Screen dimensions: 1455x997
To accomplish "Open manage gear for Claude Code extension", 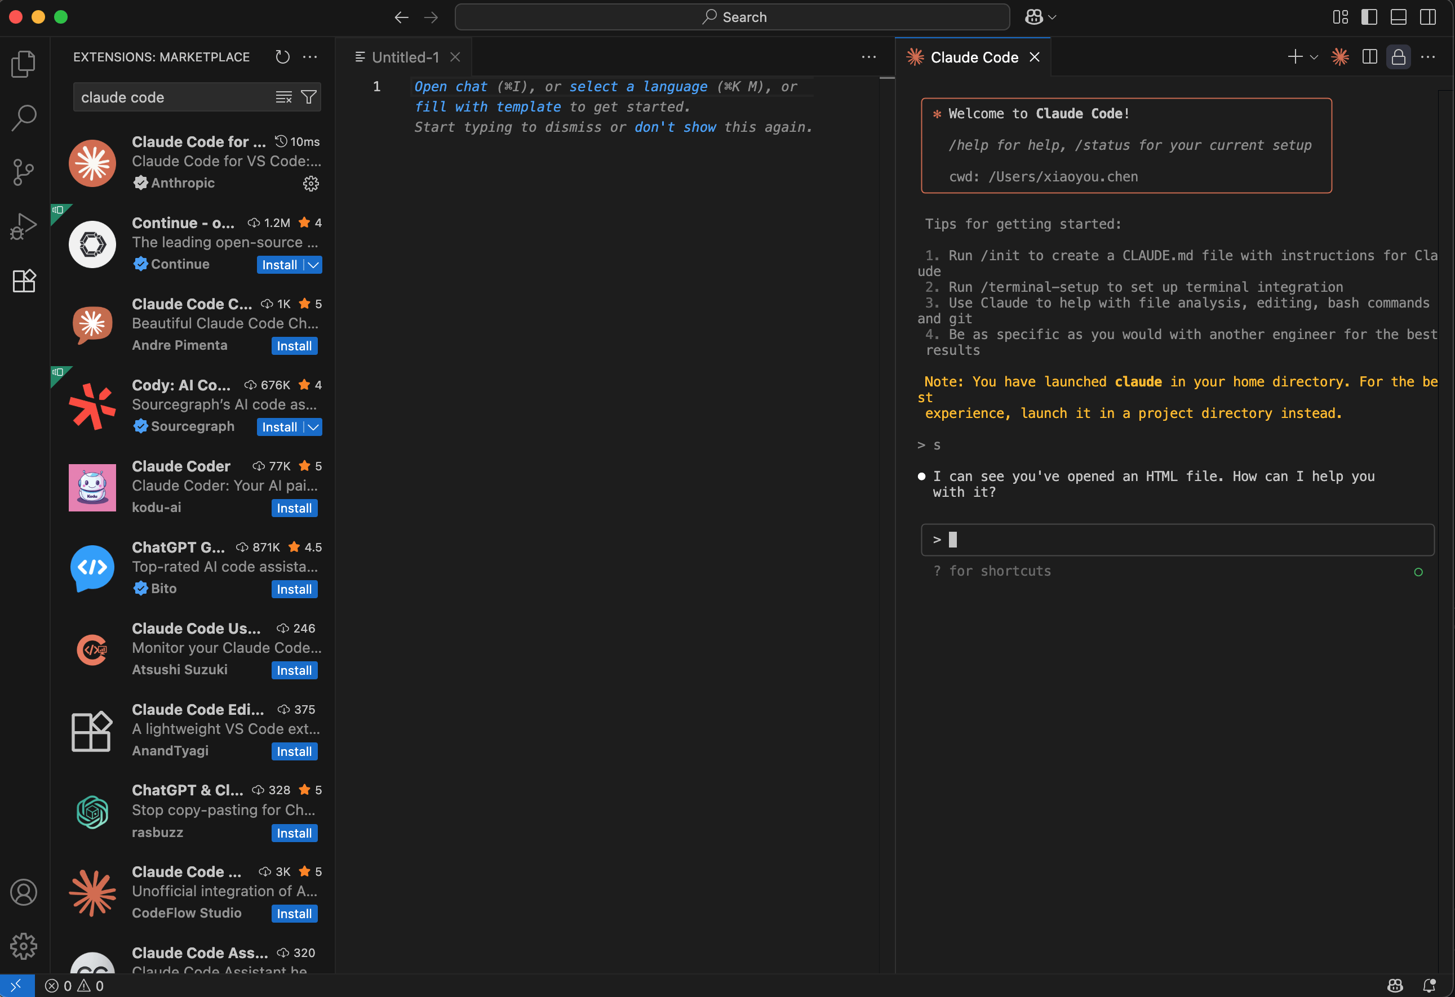I will (310, 184).
